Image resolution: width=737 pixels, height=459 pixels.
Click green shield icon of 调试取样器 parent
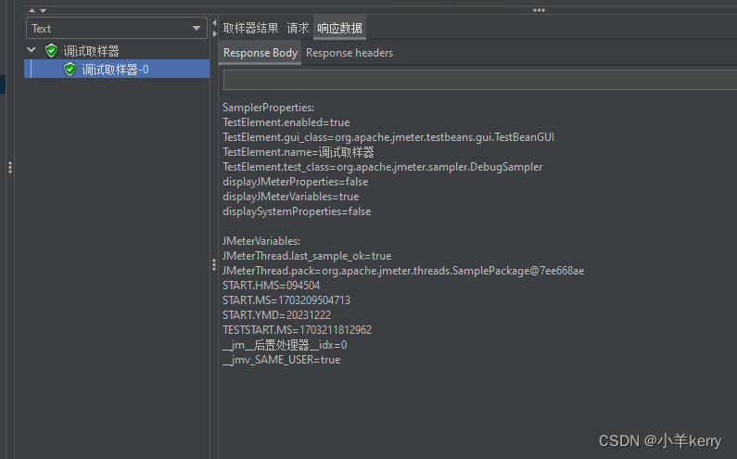[51, 50]
